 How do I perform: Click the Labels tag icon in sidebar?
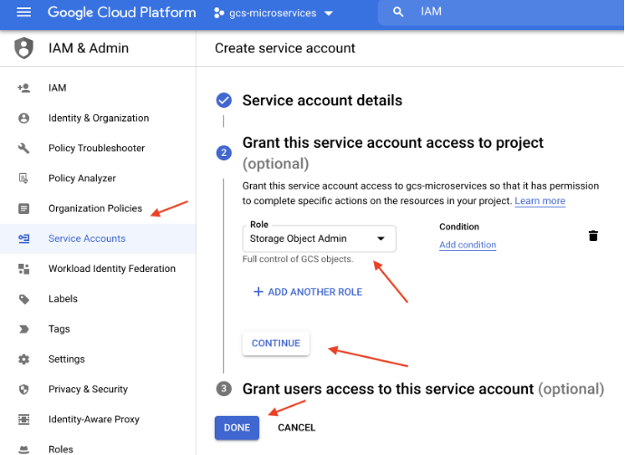click(x=24, y=299)
